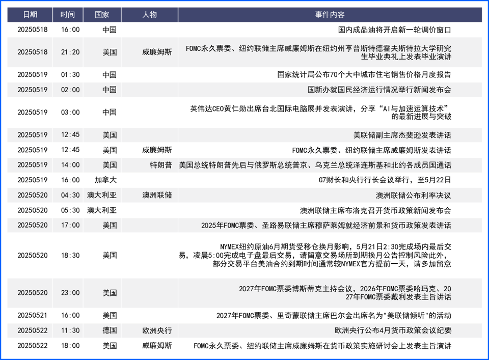Click the 04:30 time cell
The image size is (489, 360).
(x=70, y=195)
